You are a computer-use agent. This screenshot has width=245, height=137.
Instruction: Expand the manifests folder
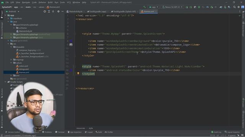pos(8,19)
